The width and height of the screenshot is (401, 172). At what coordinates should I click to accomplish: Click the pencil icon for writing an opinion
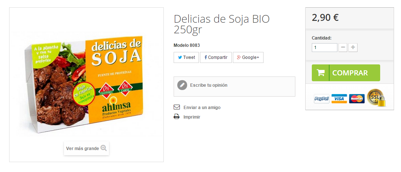[x=182, y=85]
